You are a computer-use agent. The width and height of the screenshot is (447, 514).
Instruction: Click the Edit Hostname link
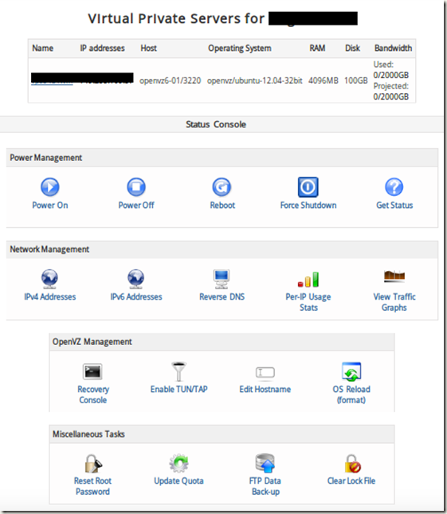(x=265, y=389)
